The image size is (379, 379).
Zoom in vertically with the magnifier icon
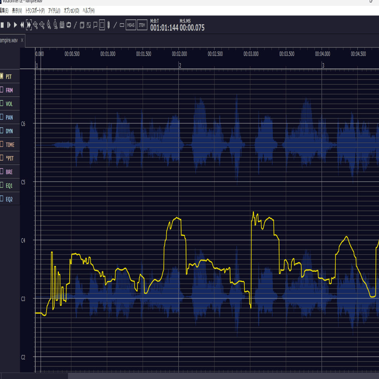pyautogui.click(x=49, y=25)
